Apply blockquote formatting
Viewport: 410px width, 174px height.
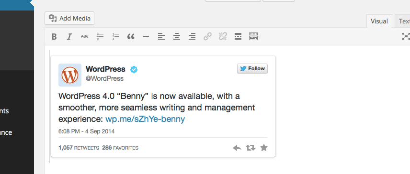tap(131, 36)
